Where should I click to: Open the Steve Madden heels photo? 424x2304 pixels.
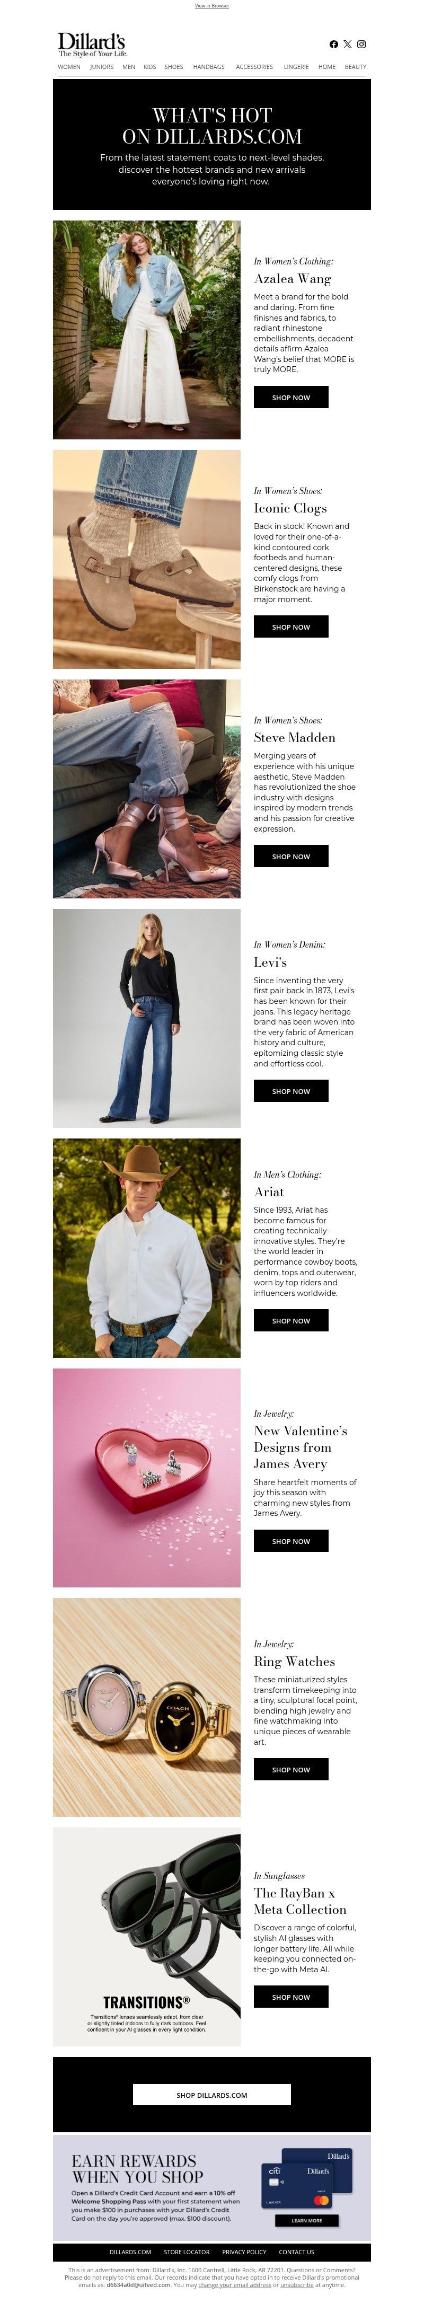click(147, 789)
